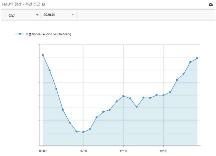Viewport: 216px width, 156px height.
Task: Select the 18:00 data point
Action: [163, 95]
